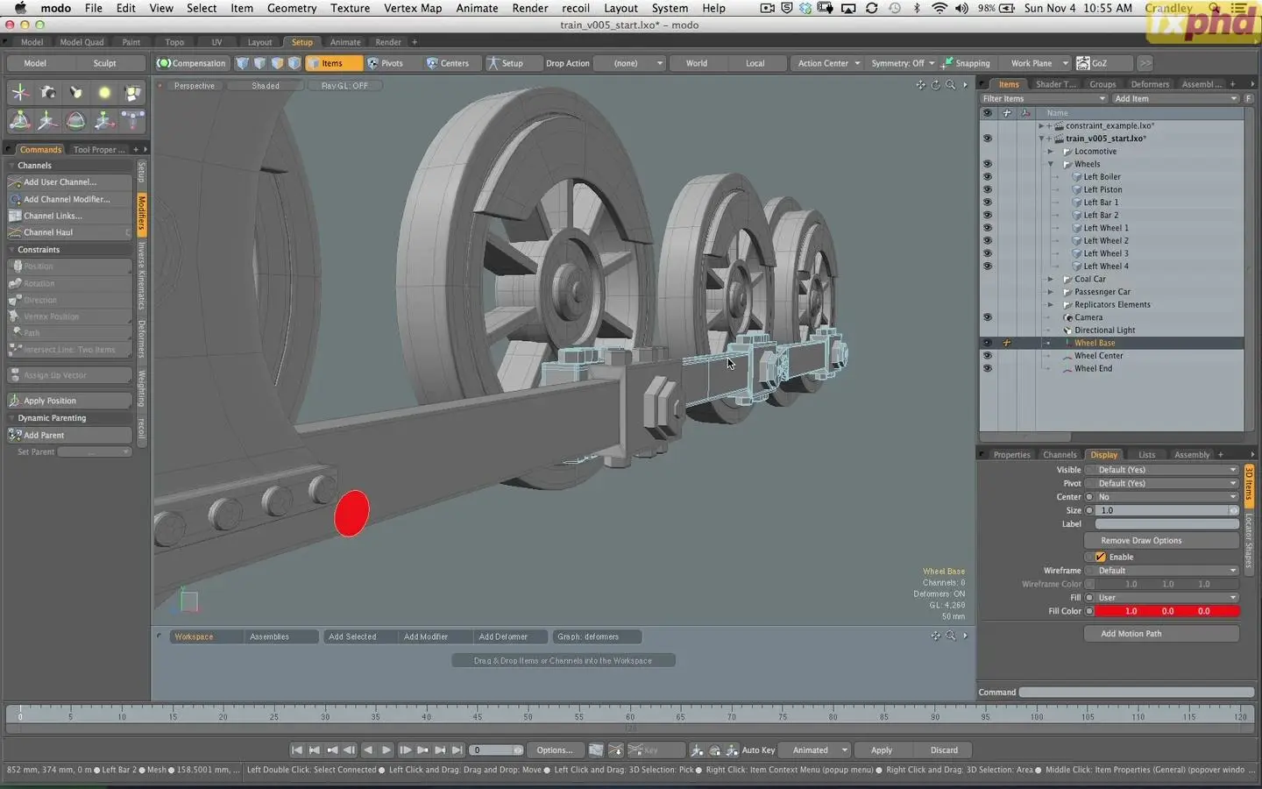Click the rotate sphere icon in the toolbox
1262x789 pixels.
75,120
